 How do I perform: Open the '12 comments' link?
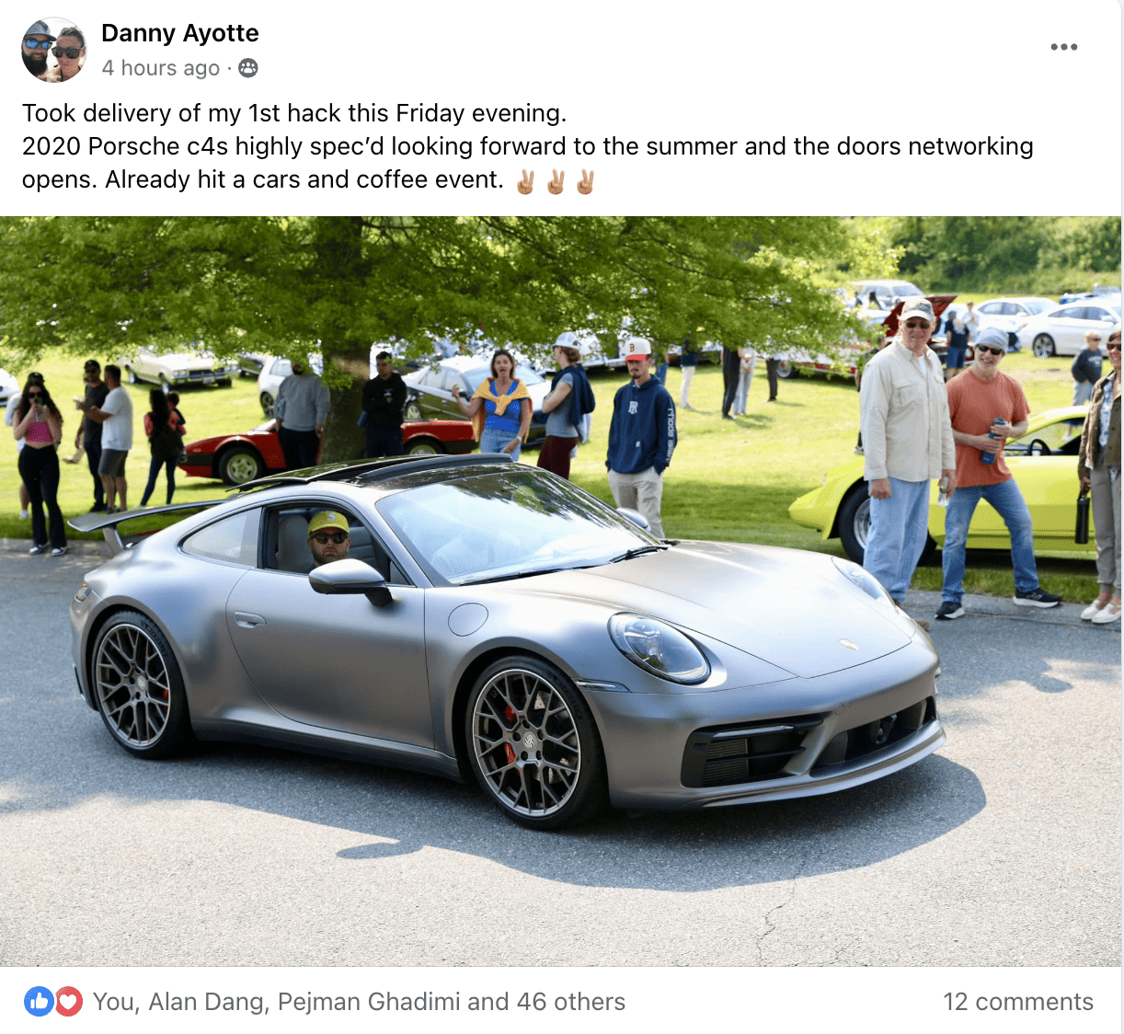coord(1018,1002)
